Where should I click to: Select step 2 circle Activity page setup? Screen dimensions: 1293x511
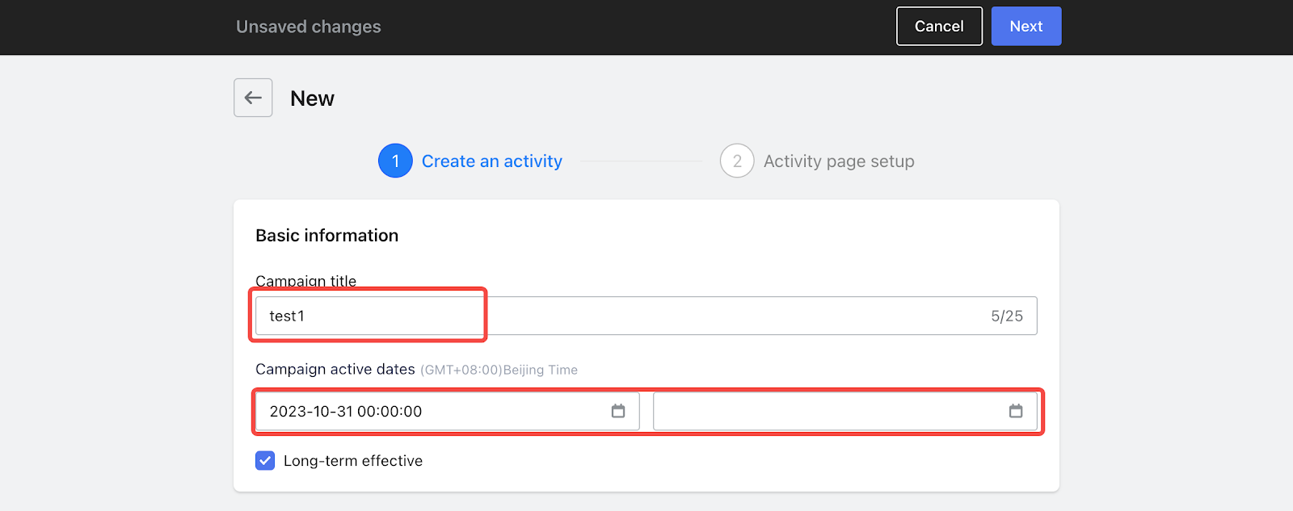coord(737,161)
